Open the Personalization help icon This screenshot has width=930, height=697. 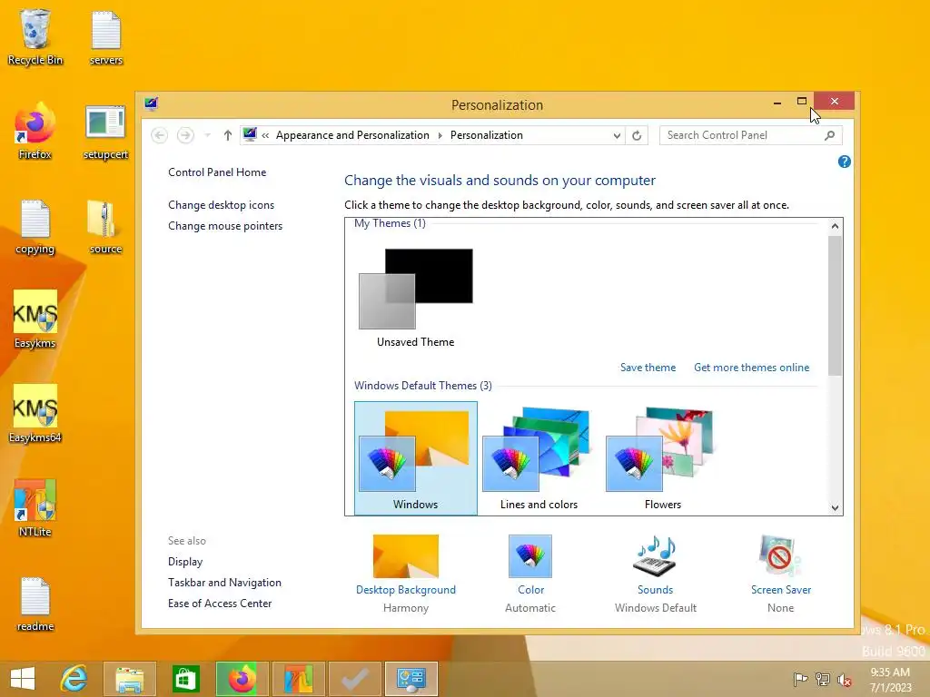pos(844,162)
